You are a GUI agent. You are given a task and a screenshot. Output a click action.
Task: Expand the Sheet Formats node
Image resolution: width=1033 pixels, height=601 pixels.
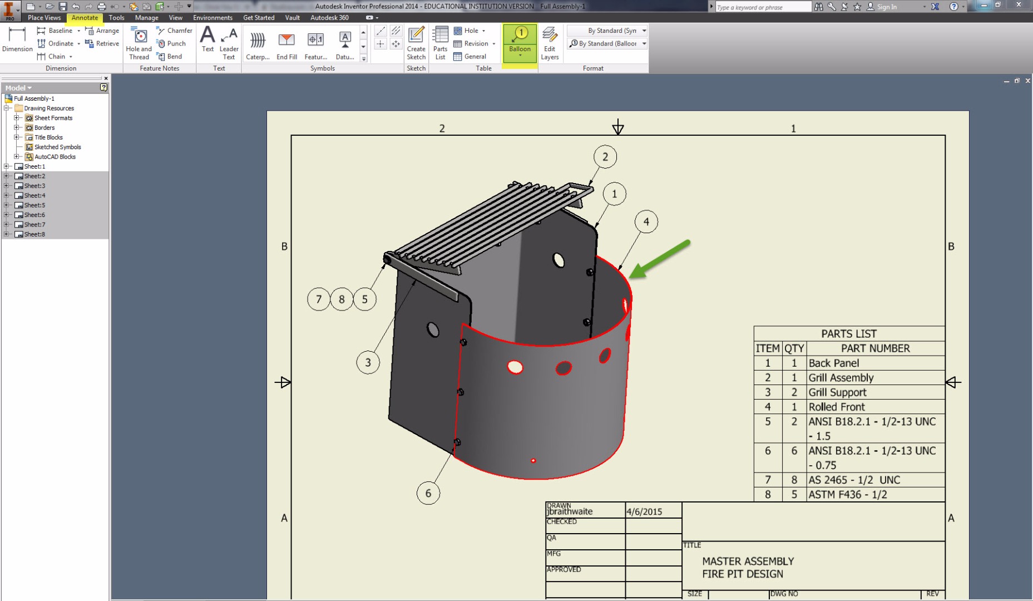pyautogui.click(x=17, y=118)
